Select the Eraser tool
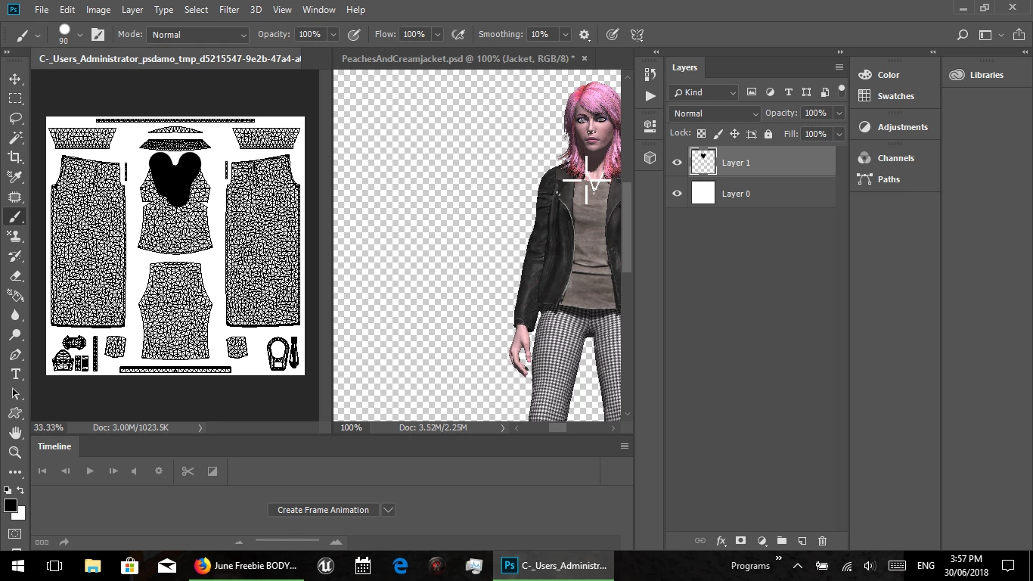Viewport: 1033px width, 581px height. tap(15, 276)
